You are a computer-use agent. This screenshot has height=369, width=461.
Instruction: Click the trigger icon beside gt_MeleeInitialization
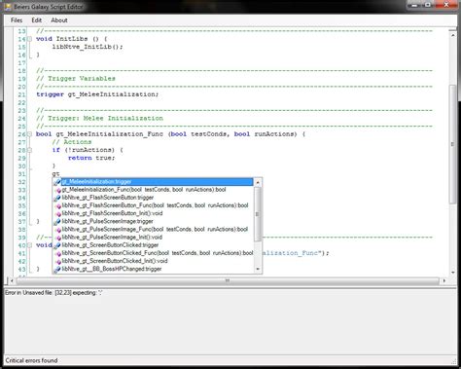coord(57,182)
